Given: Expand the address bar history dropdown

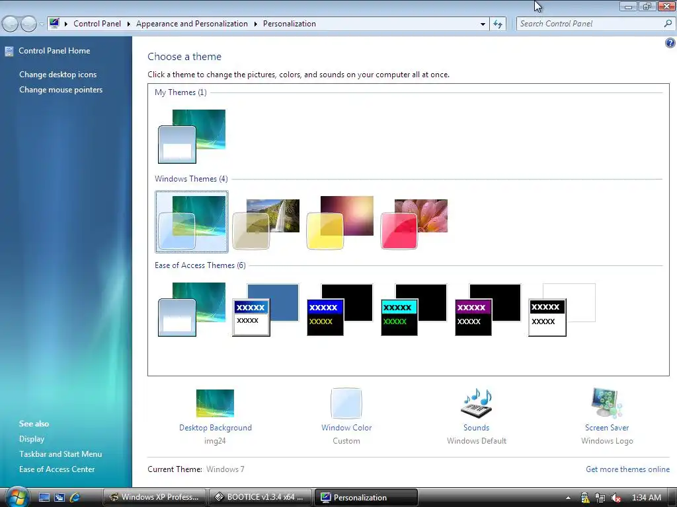Looking at the screenshot, I should click(483, 24).
